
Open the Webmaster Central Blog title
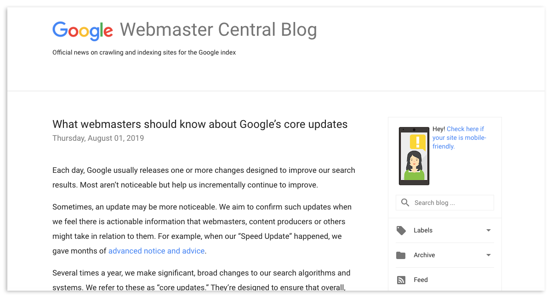pos(218,30)
